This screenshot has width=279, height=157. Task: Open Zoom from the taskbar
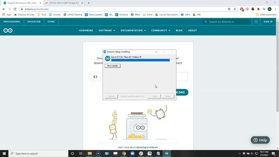click(133, 154)
